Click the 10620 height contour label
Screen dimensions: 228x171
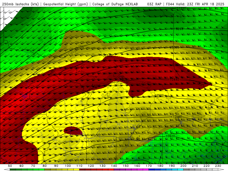[x=170, y=136]
